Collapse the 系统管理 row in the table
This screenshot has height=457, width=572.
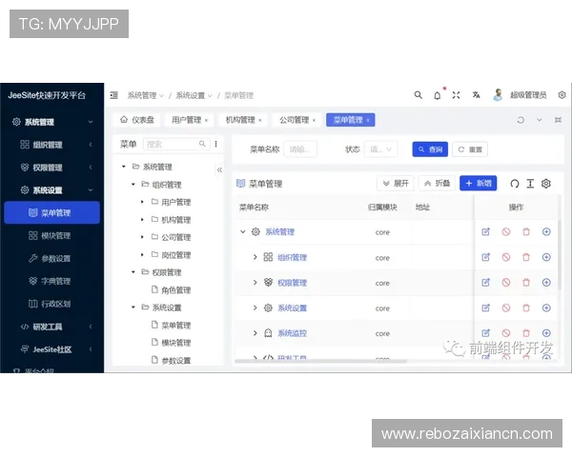tap(242, 231)
